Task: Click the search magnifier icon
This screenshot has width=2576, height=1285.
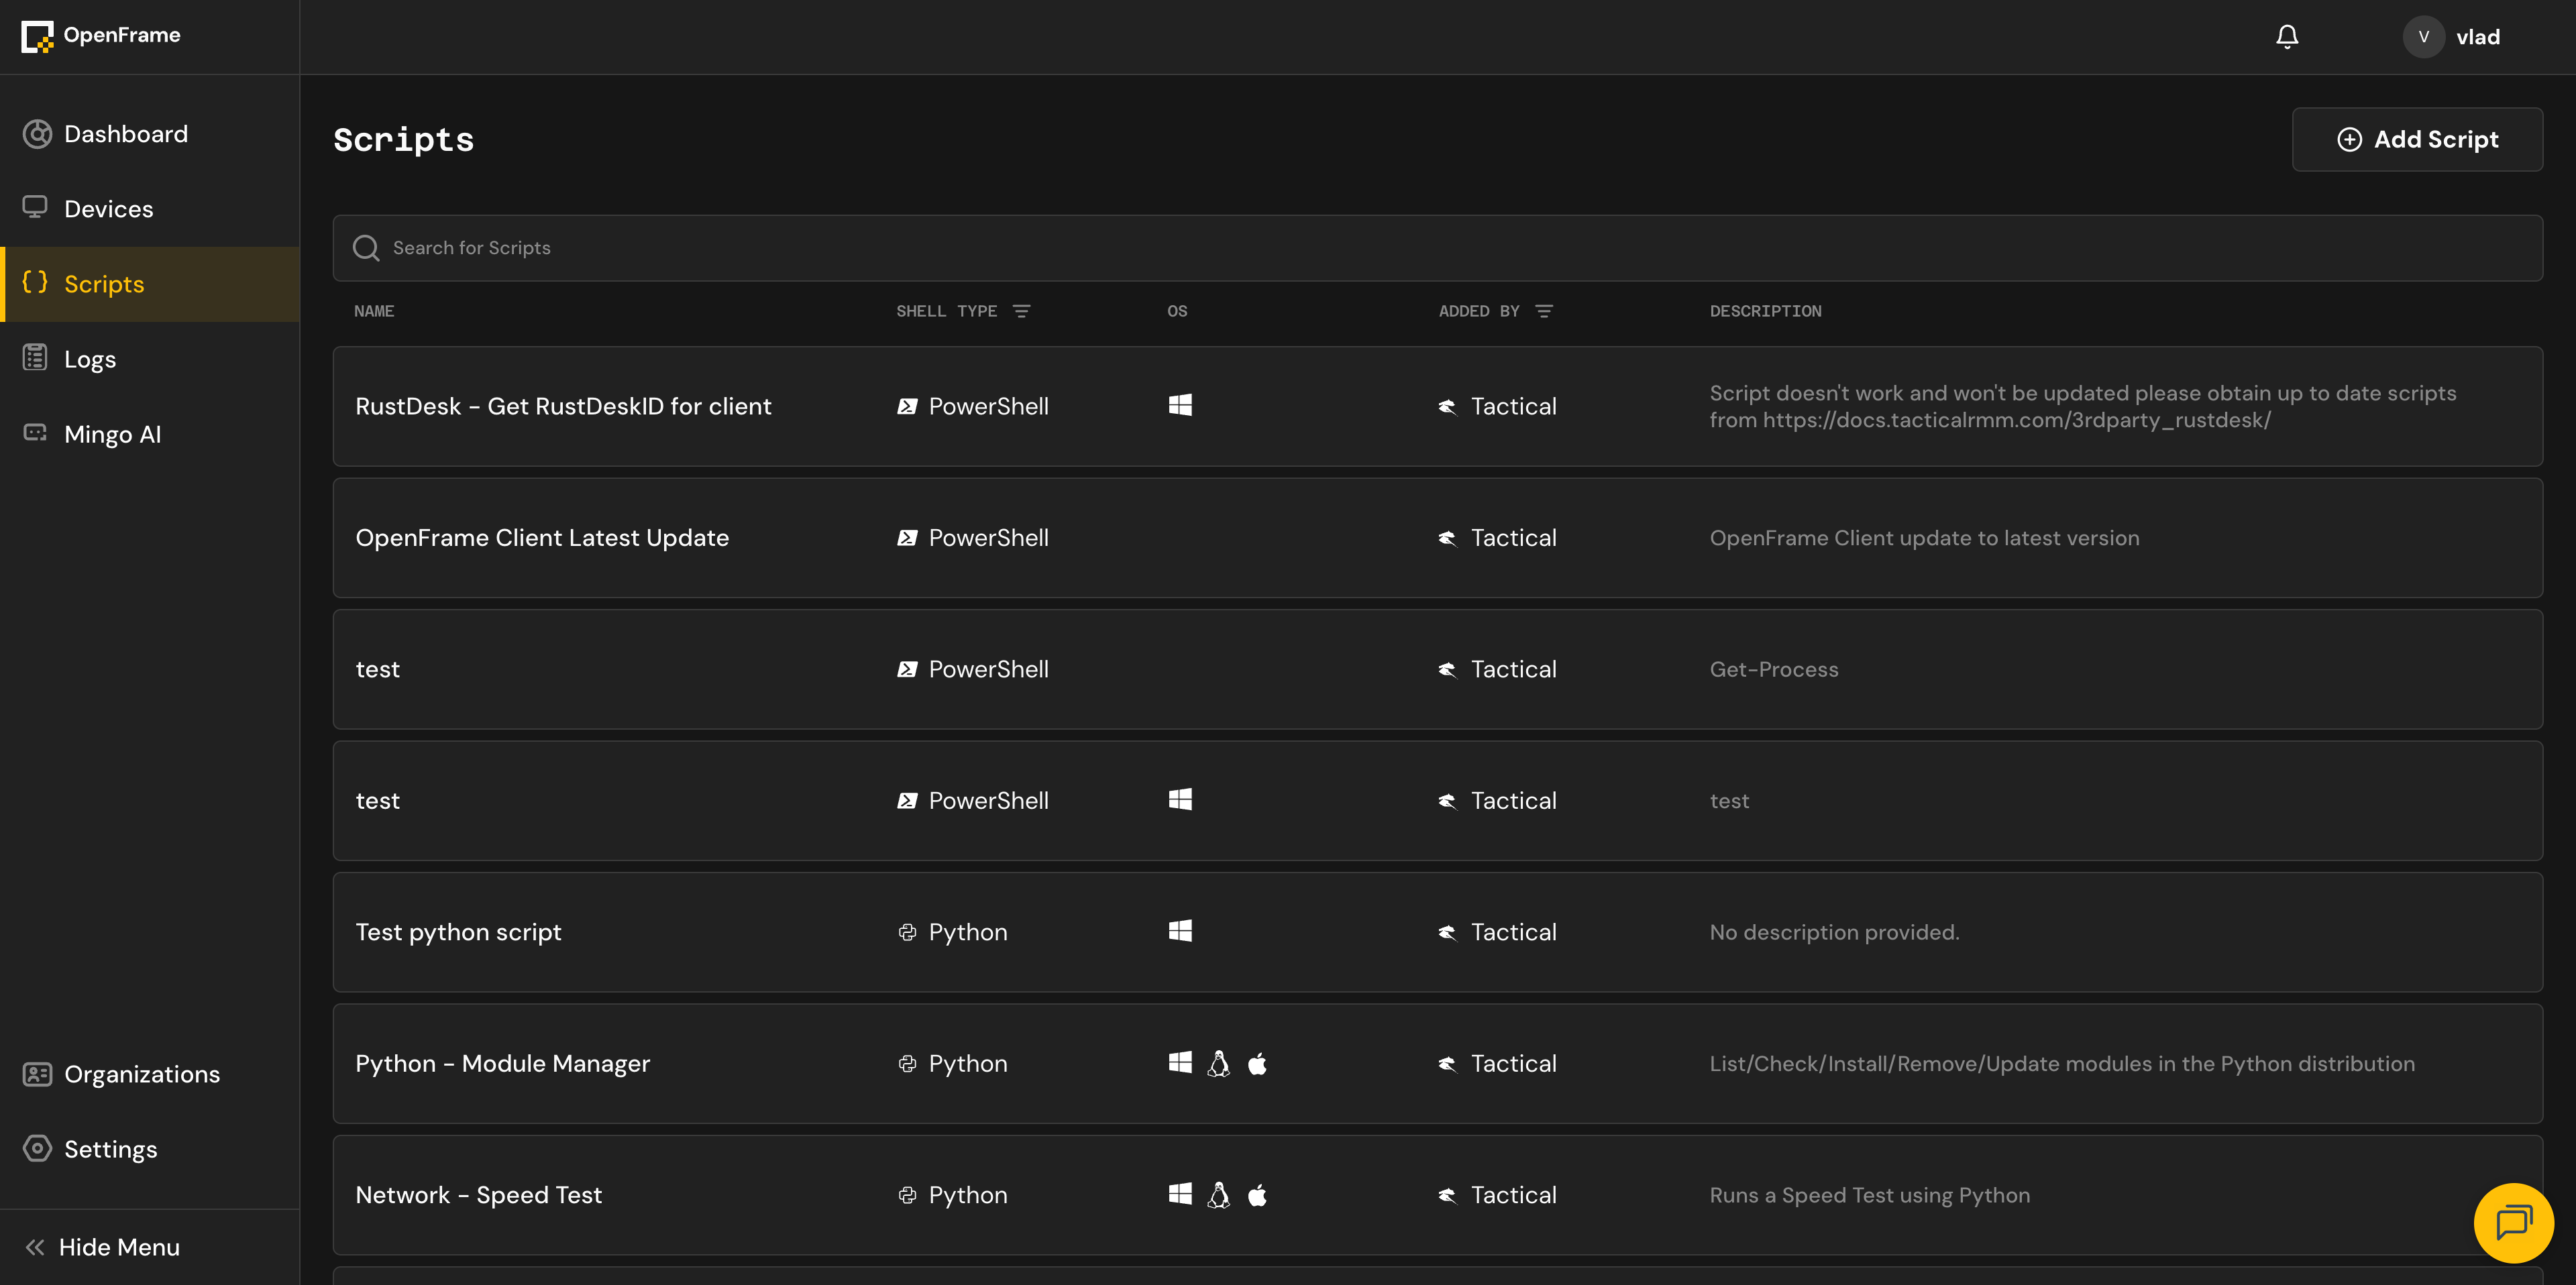Action: [x=366, y=248]
